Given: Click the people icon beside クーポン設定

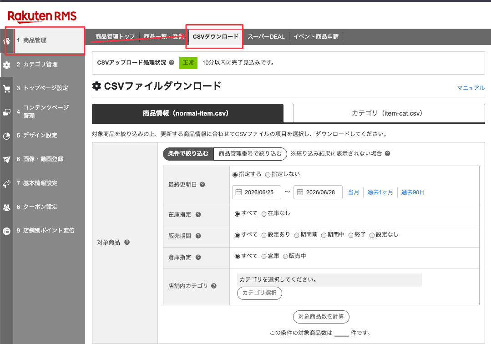Looking at the screenshot, I should tap(6, 207).
